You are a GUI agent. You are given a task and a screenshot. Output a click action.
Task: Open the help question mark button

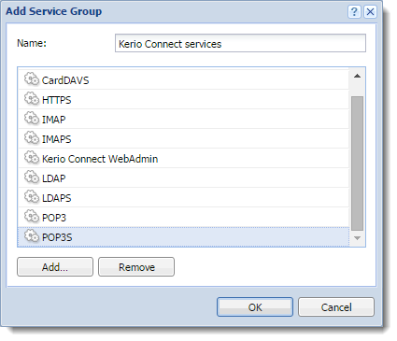coord(354,12)
